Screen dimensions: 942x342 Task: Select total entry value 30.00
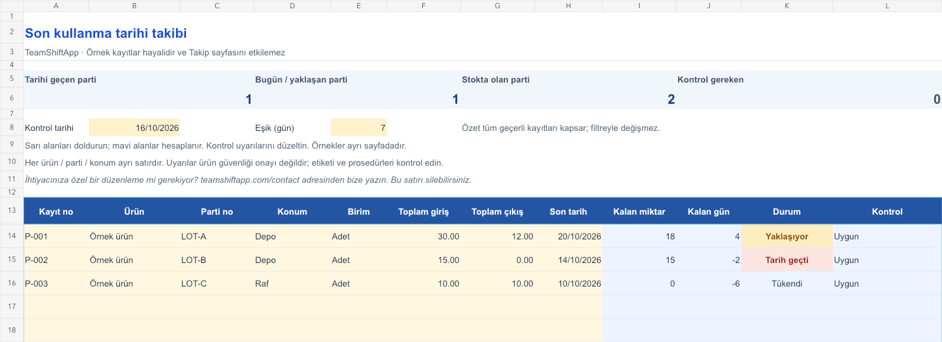[423, 236]
